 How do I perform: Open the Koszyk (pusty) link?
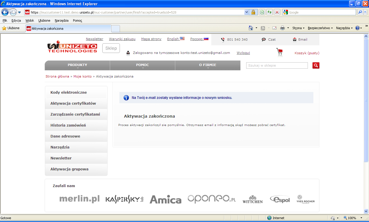[307, 53]
